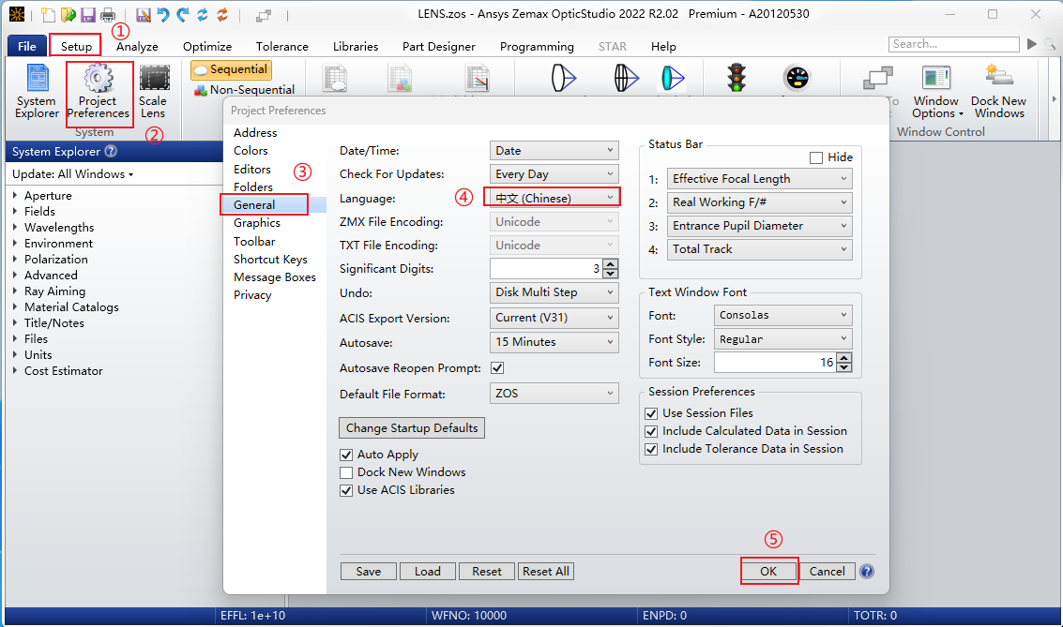
Task: Click the Save button in the preferences dialog
Action: tap(368, 572)
